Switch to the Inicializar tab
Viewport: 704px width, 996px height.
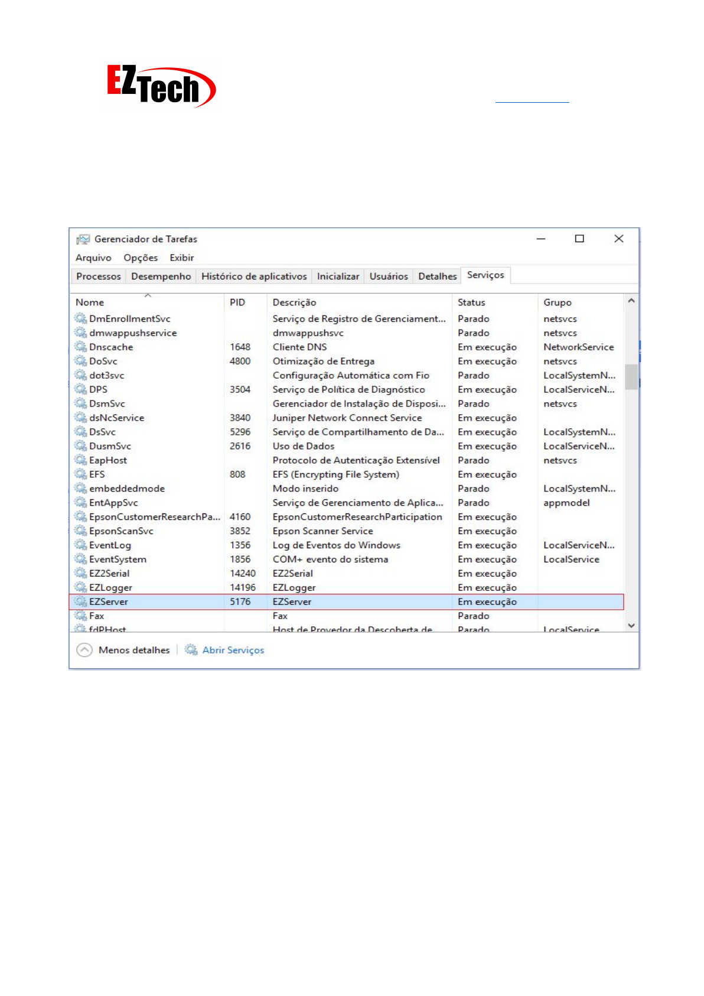point(338,276)
